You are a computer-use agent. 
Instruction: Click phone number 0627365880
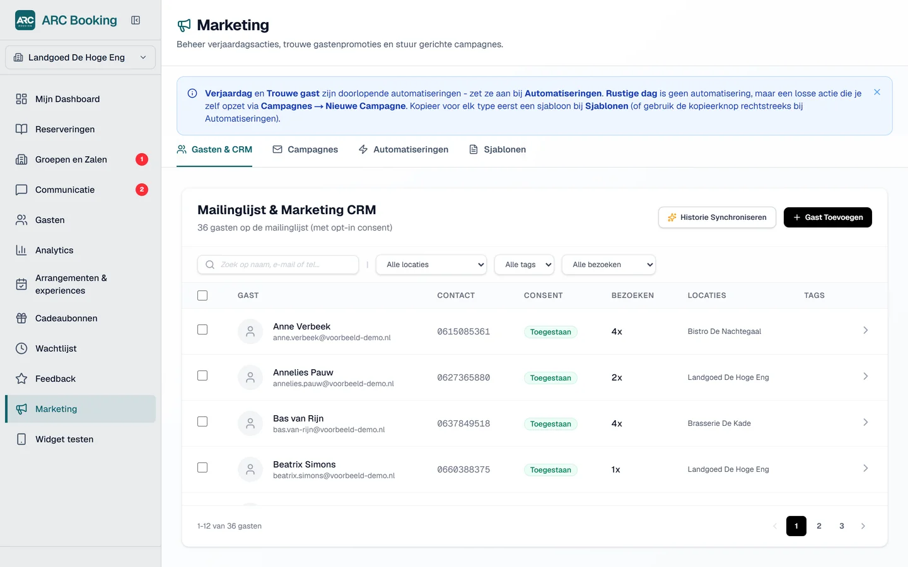pyautogui.click(x=463, y=377)
